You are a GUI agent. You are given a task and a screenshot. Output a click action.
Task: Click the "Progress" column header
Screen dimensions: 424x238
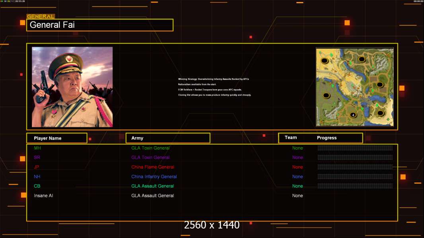pyautogui.click(x=327, y=138)
